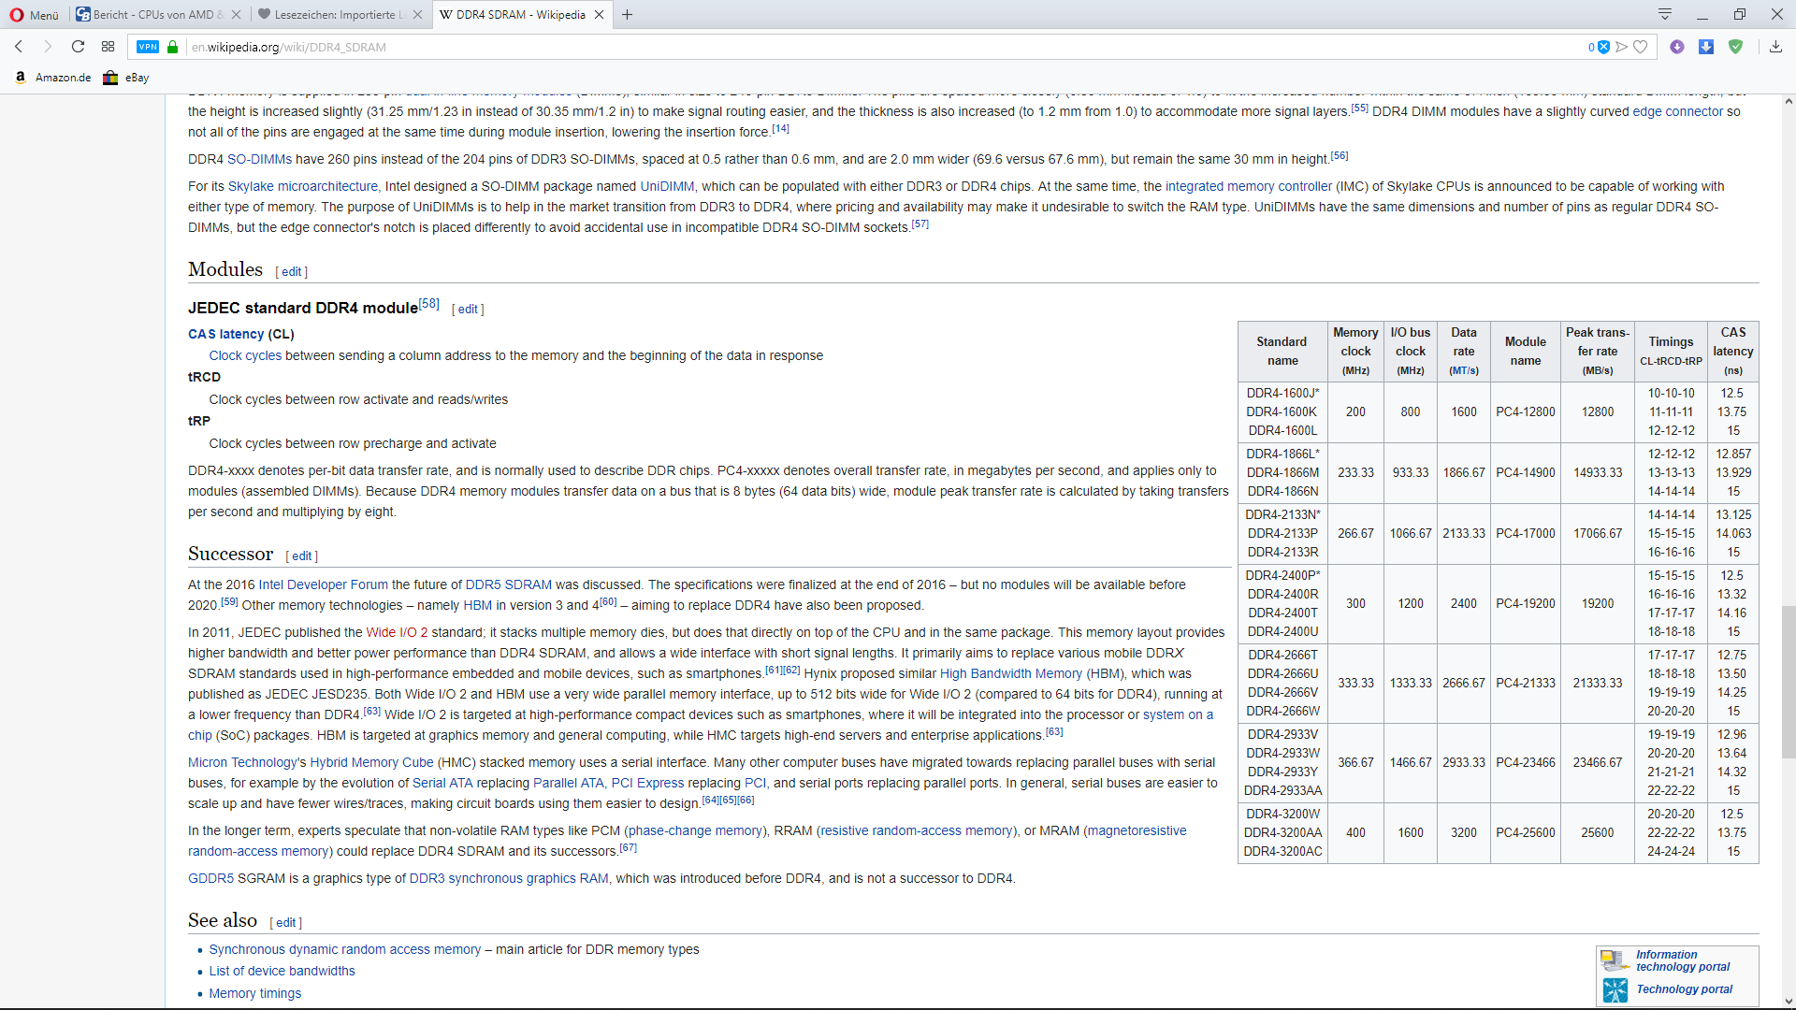
Task: Open the tab menu icon in title bar
Action: pyautogui.click(x=1665, y=14)
